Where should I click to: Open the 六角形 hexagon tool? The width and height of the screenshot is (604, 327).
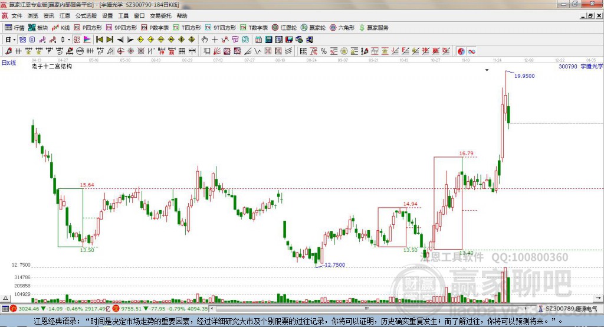click(342, 28)
